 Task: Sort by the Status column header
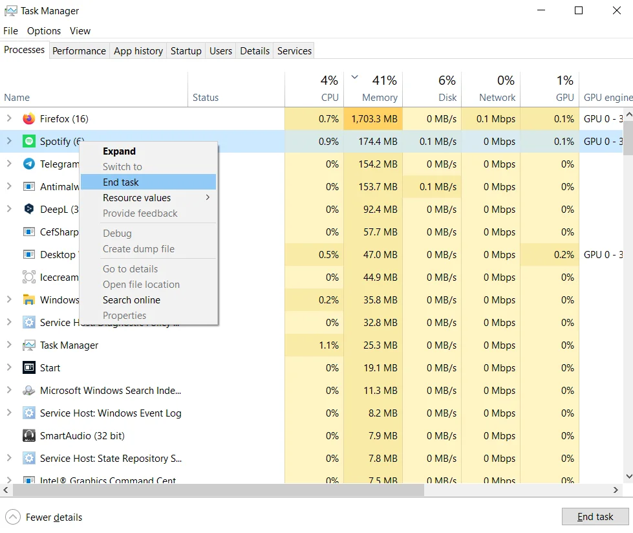coord(236,89)
